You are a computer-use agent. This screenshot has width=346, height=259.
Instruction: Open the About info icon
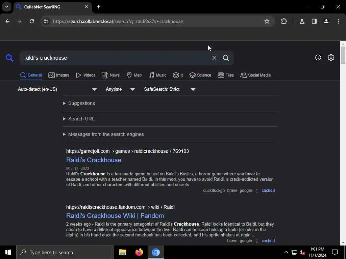[x=318, y=57]
